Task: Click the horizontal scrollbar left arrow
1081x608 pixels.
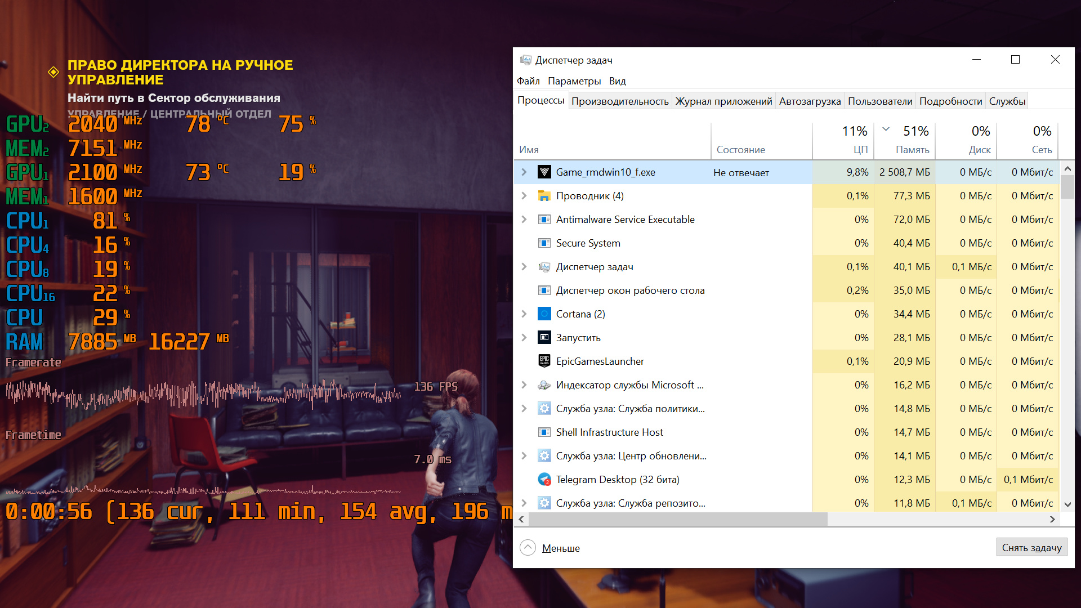Action: pos(521,520)
